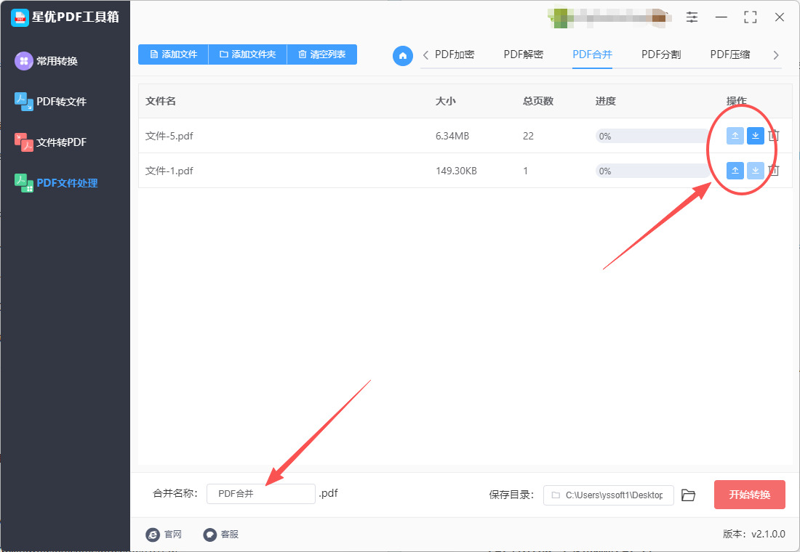Move 文件-5.pdf down in list

click(755, 136)
